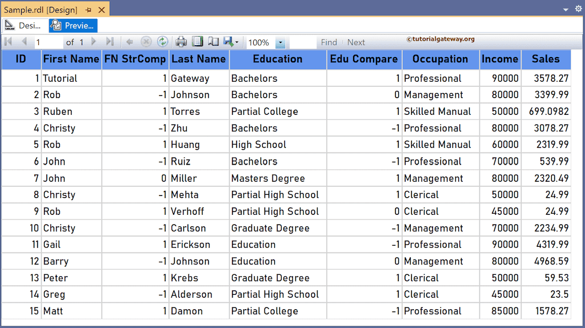Select the last name cell 'Mehta'

[x=199, y=195]
